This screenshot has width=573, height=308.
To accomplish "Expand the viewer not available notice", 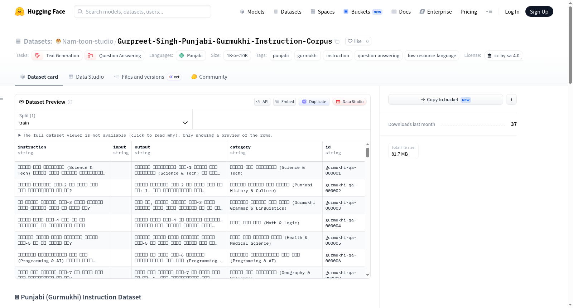I will 145,135.
